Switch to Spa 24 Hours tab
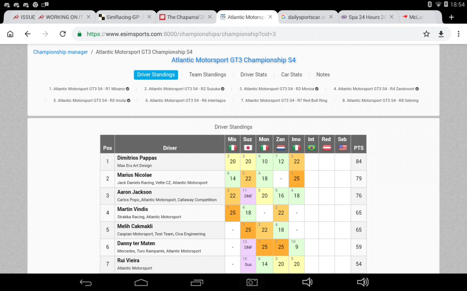 [364, 17]
